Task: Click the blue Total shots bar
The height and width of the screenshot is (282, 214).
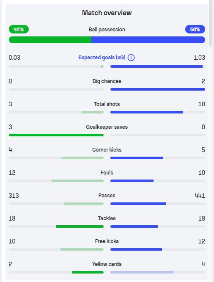Action: coord(147,112)
